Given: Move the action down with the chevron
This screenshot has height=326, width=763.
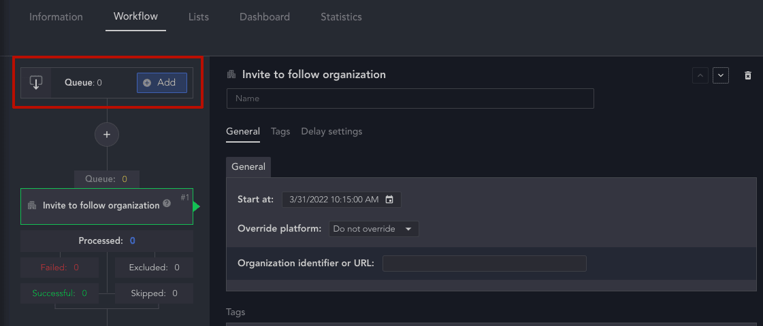Looking at the screenshot, I should tap(721, 75).
